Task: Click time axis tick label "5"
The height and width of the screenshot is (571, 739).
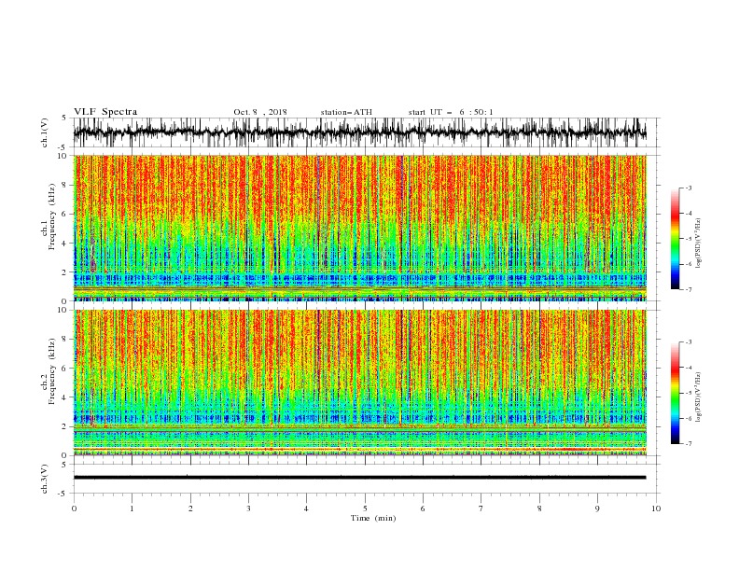Action: pyautogui.click(x=365, y=508)
